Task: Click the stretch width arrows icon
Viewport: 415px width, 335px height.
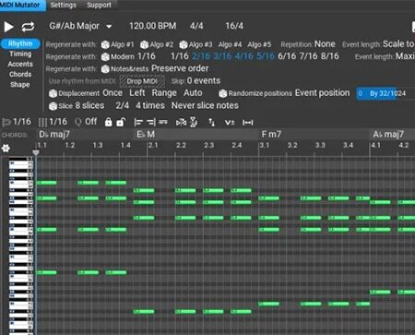Action: point(248,123)
